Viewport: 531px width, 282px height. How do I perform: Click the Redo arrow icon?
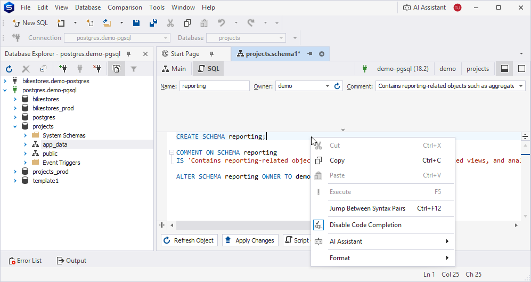[251, 23]
